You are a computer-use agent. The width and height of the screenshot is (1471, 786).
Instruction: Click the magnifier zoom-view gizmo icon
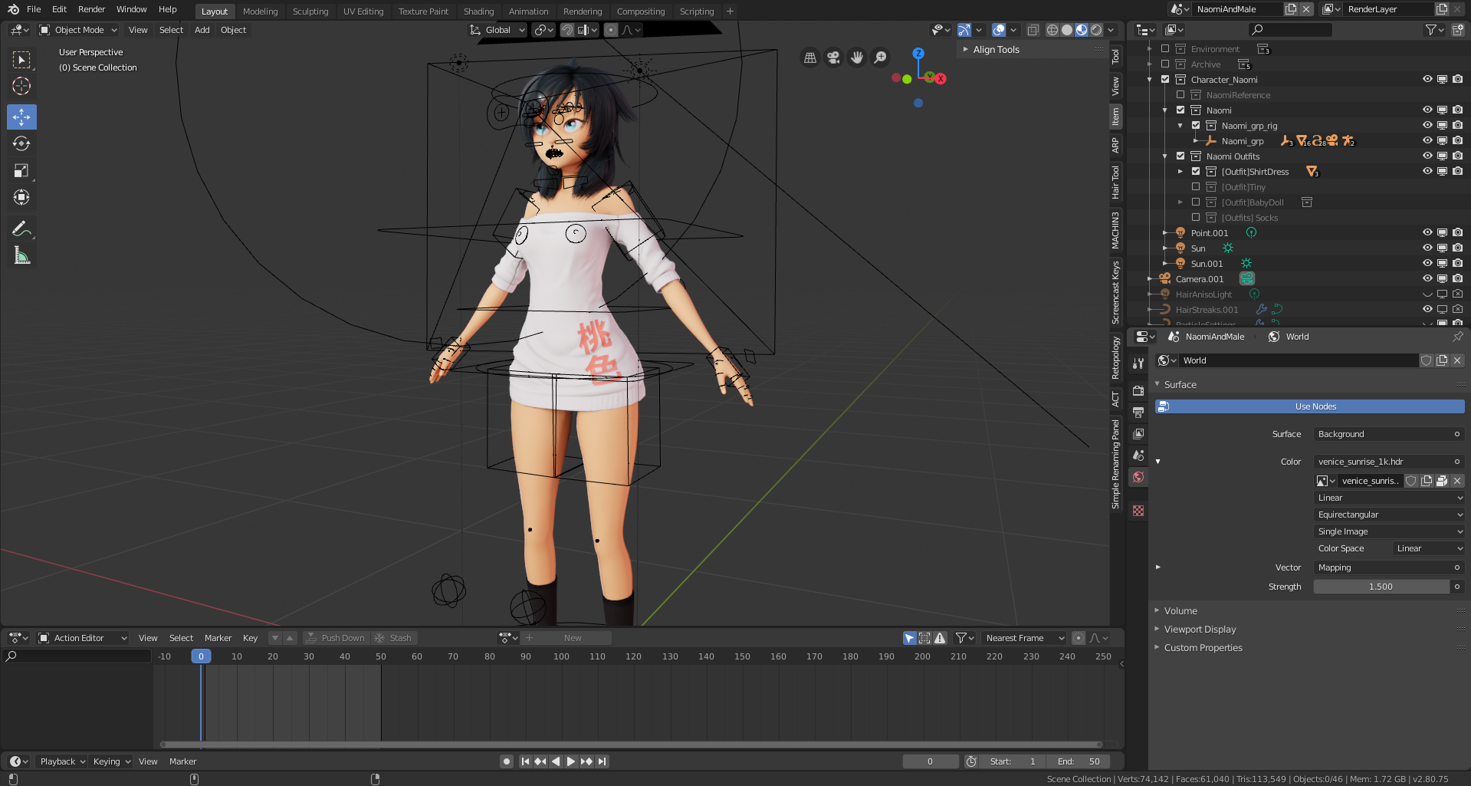[881, 58]
